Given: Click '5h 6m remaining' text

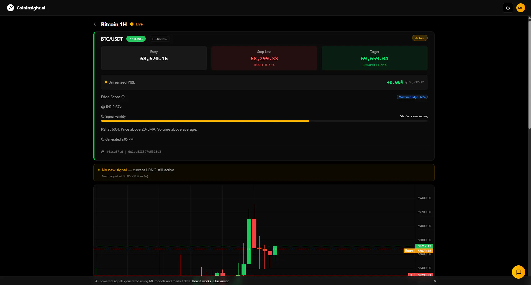Looking at the screenshot, I should click(414, 116).
